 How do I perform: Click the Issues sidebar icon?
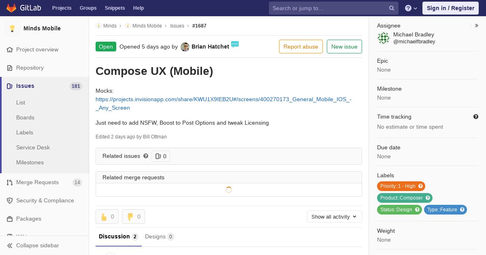pyautogui.click(x=10, y=86)
